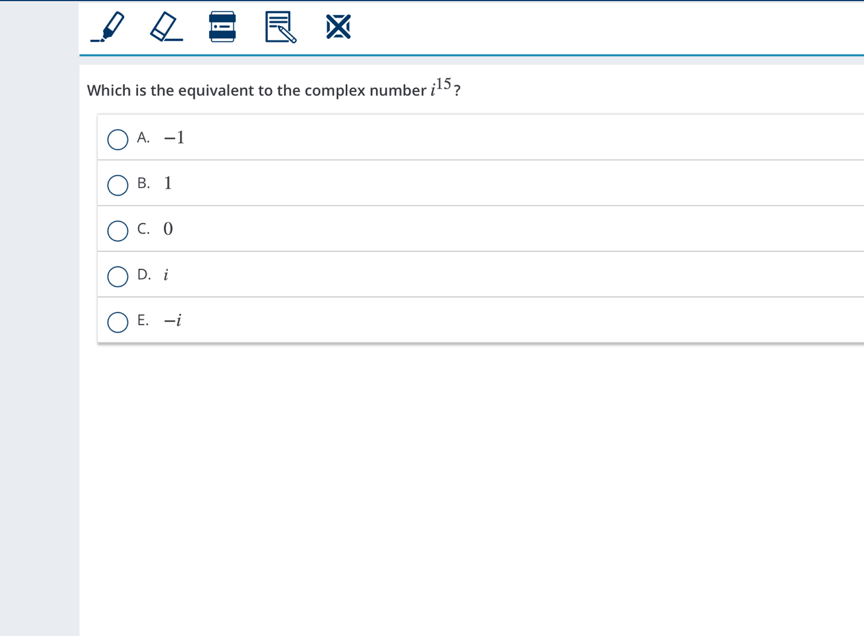Click the exponent 15 in the question

click(444, 84)
